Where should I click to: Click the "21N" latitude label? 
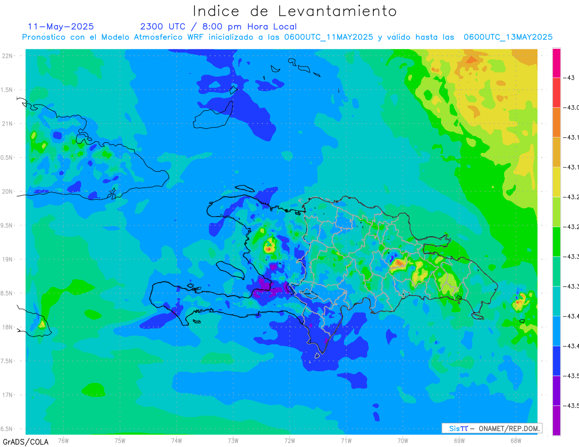pos(7,123)
